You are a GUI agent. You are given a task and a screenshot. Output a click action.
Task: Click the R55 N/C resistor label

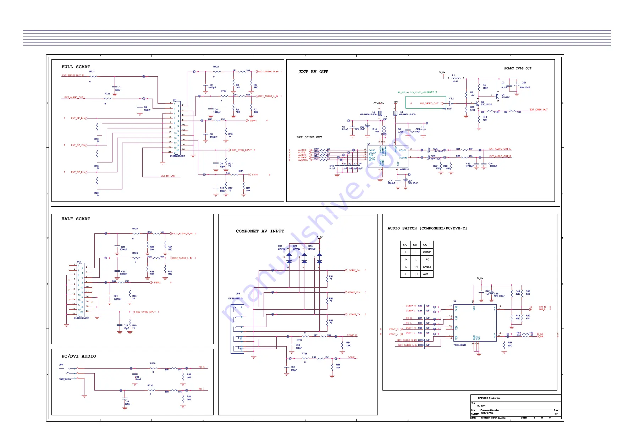510,344
